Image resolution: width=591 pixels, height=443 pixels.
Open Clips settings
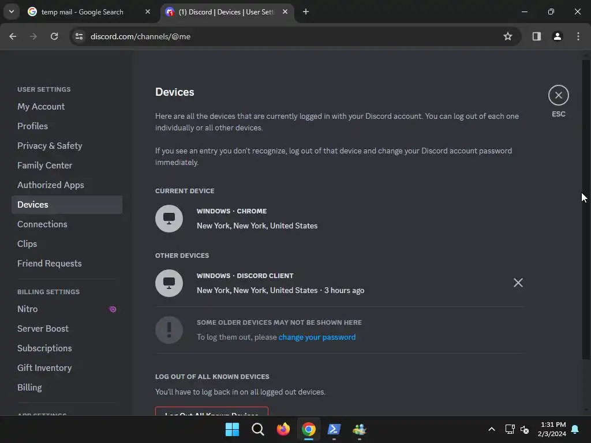coord(67,244)
